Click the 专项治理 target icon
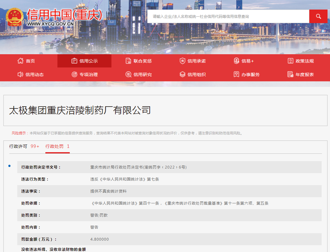Screen dimensions: 330x252 point(74,74)
